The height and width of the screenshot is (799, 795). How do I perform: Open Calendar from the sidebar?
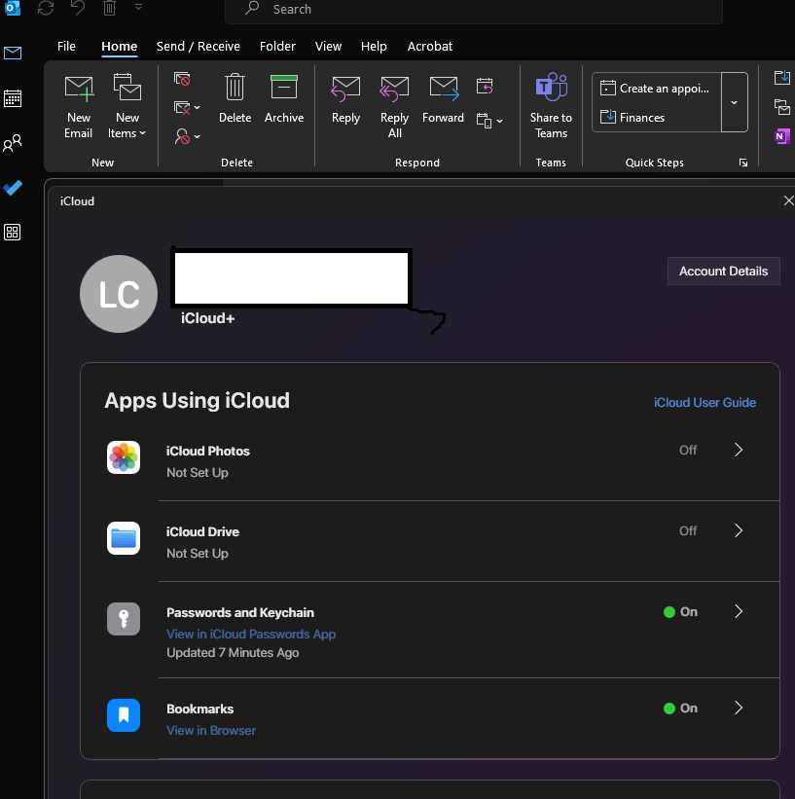13,98
